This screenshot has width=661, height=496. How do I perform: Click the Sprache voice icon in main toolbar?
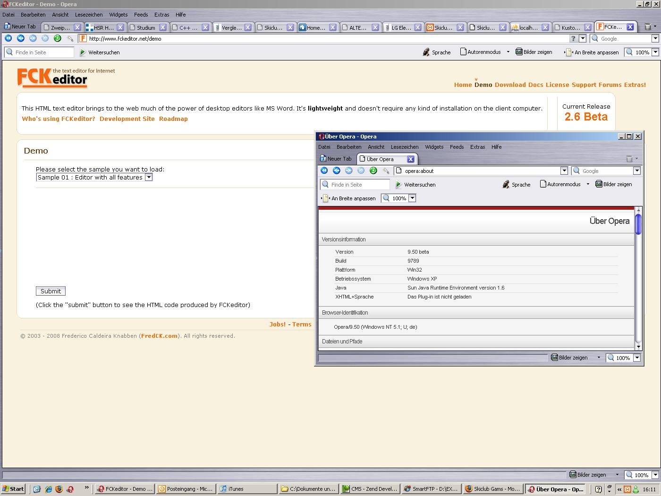point(426,52)
